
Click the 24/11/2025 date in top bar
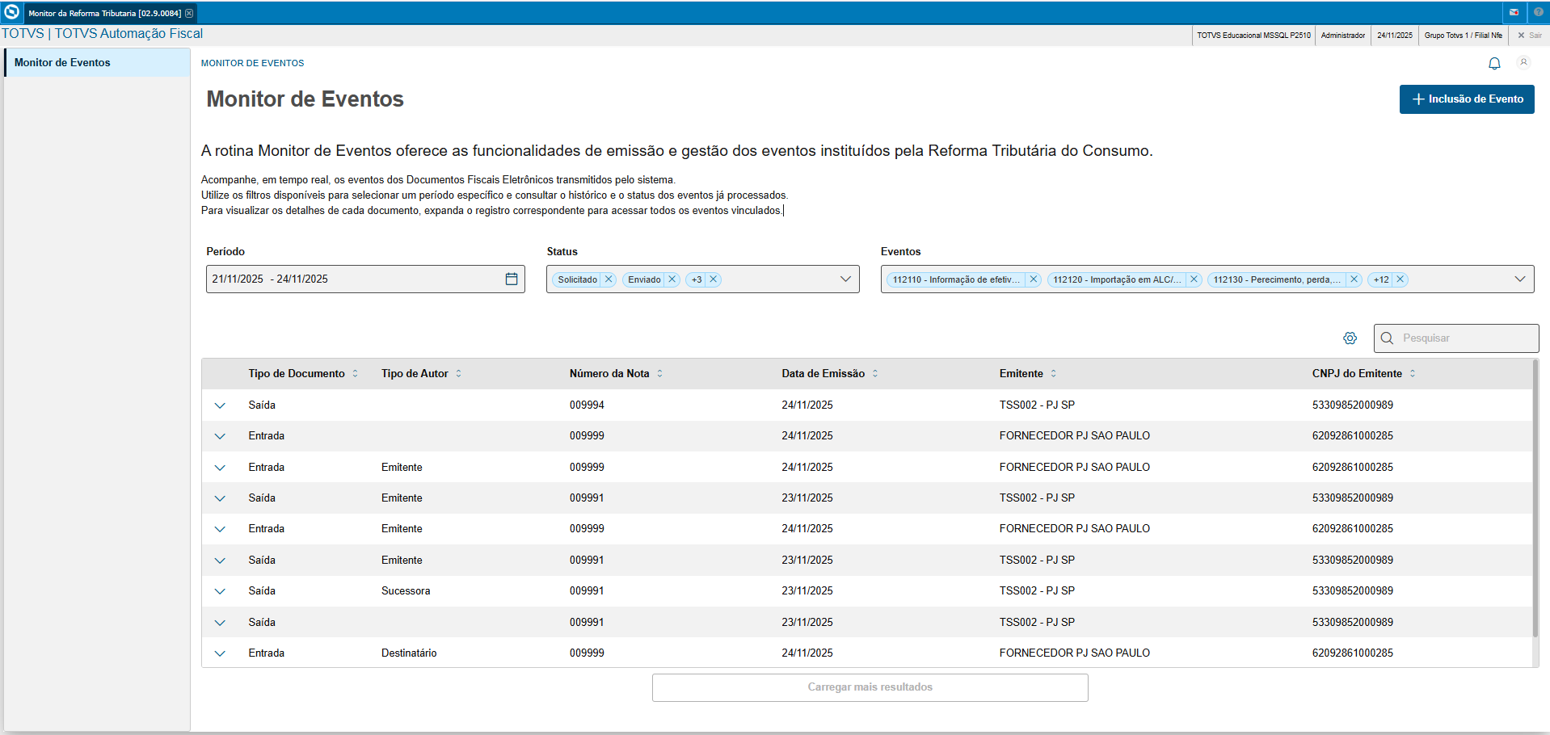[x=1395, y=36]
